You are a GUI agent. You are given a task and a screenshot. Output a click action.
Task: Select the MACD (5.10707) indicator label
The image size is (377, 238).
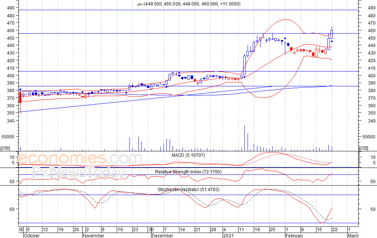pos(188,155)
